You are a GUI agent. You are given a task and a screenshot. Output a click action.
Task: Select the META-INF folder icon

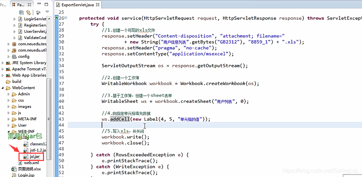14,119
